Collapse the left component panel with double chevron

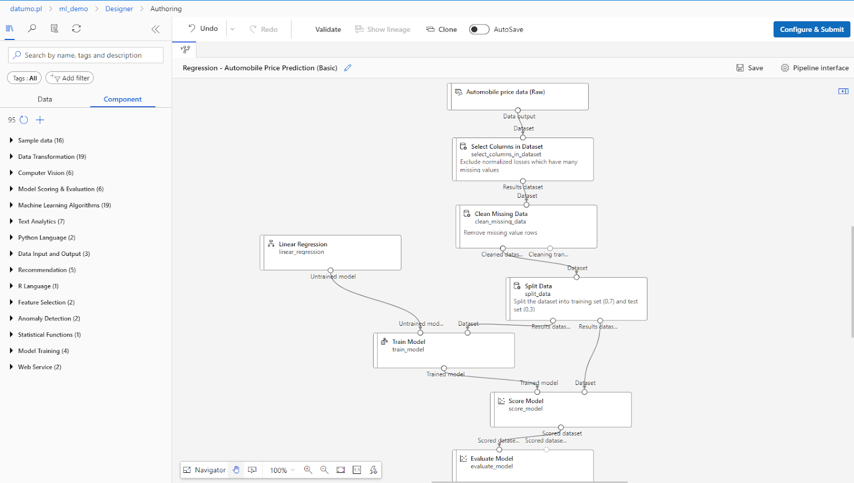(155, 29)
